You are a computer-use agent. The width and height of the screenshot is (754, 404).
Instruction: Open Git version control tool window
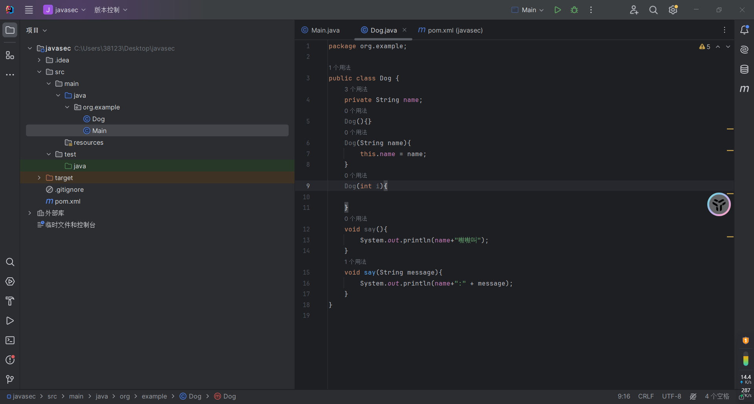pos(10,379)
